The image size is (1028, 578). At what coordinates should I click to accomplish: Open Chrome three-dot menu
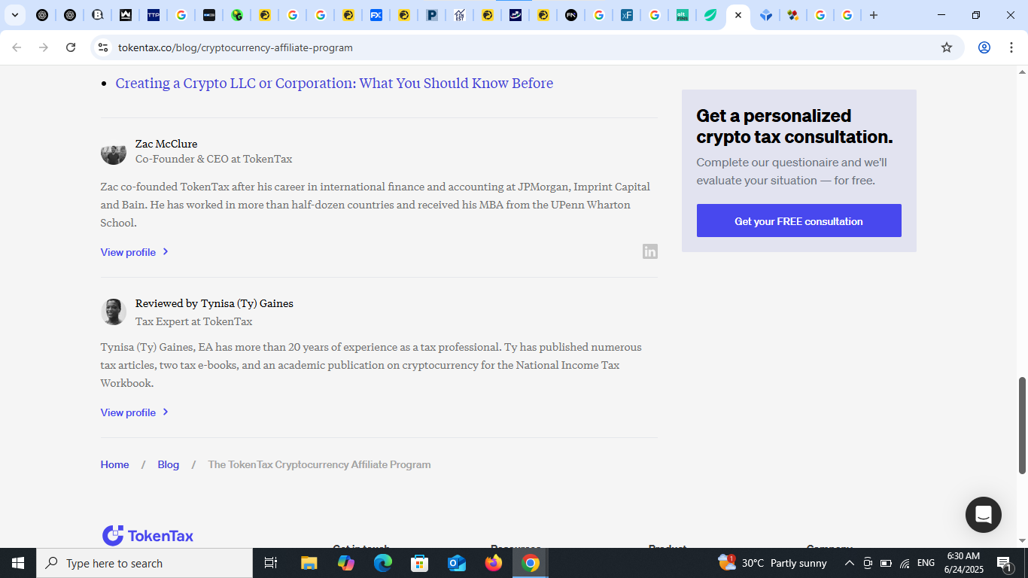pos(1011,47)
